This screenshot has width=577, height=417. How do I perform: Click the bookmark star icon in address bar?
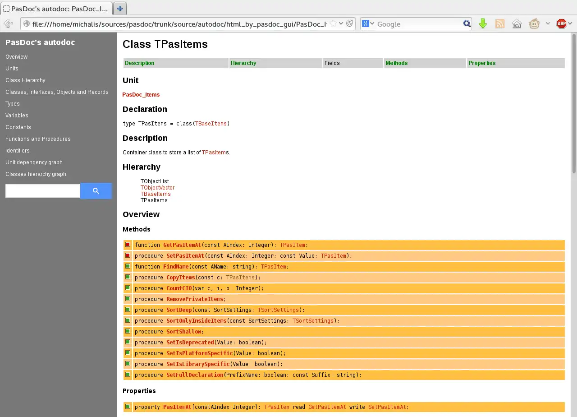(x=333, y=24)
